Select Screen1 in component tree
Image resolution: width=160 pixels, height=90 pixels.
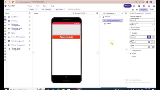click(x=111, y=17)
